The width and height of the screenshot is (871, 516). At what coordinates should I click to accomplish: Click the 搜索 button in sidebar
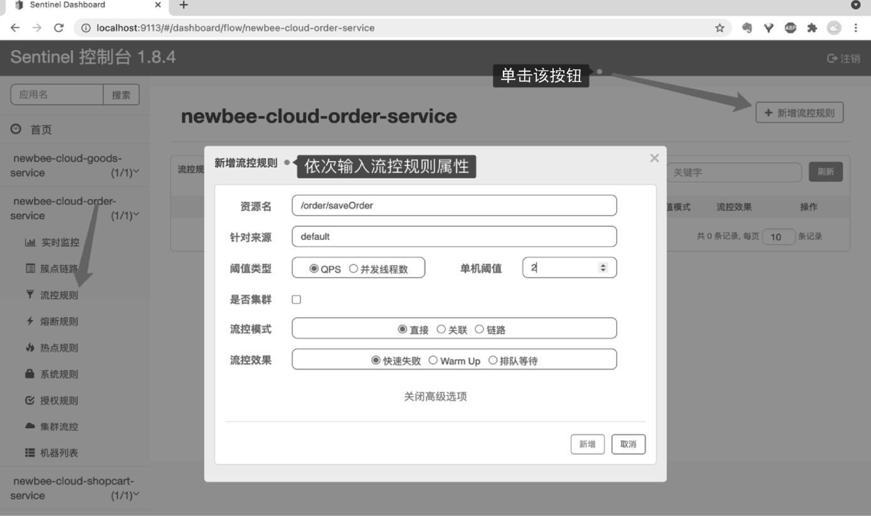[121, 95]
